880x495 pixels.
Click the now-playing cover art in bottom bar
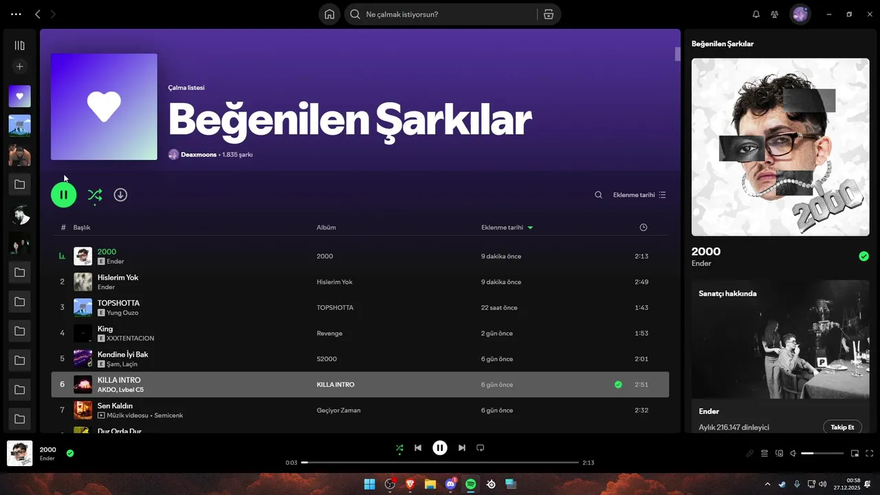coord(19,454)
